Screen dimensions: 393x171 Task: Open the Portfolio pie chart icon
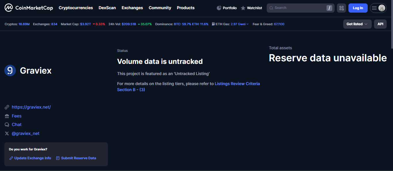point(219,8)
